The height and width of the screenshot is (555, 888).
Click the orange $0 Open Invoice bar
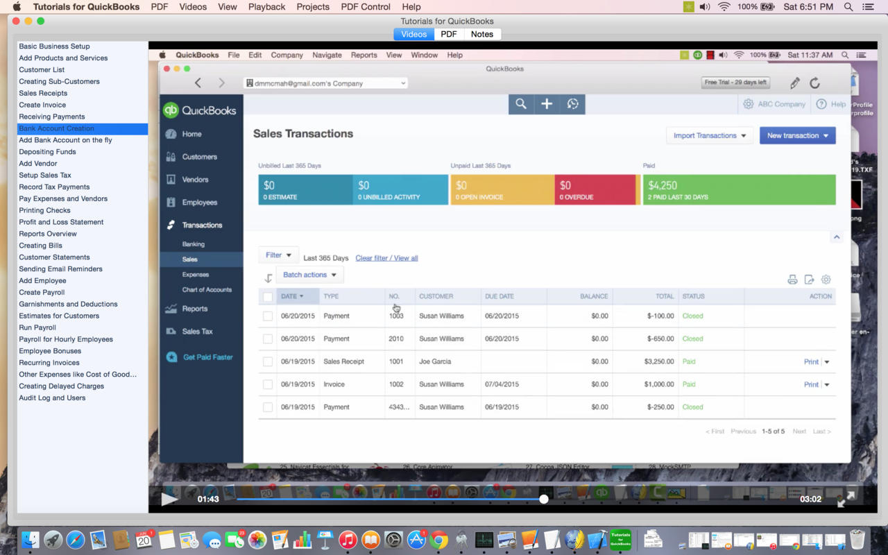(x=503, y=190)
